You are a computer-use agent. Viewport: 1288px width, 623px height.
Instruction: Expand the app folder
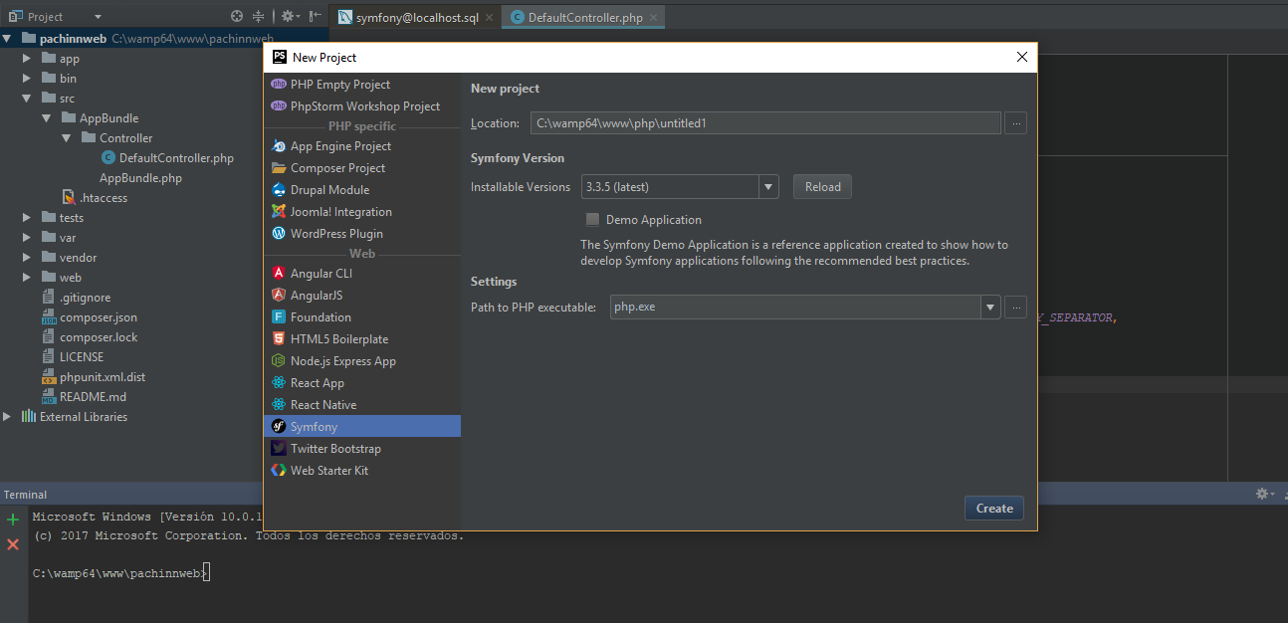click(27, 59)
